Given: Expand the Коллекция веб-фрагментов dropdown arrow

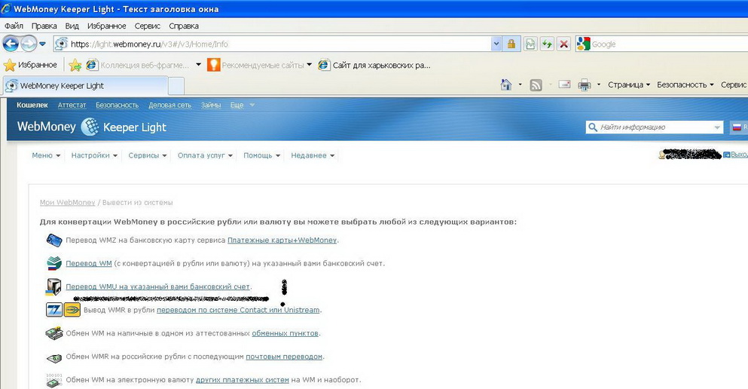Looking at the screenshot, I should point(198,65).
